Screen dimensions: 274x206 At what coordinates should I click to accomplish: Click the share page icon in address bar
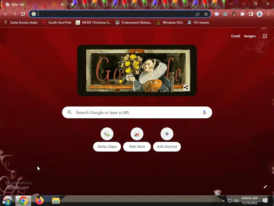pos(197,14)
